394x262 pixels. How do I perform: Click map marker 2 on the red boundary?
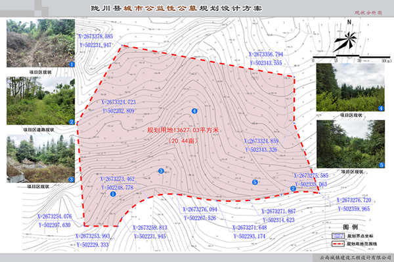[293, 189]
